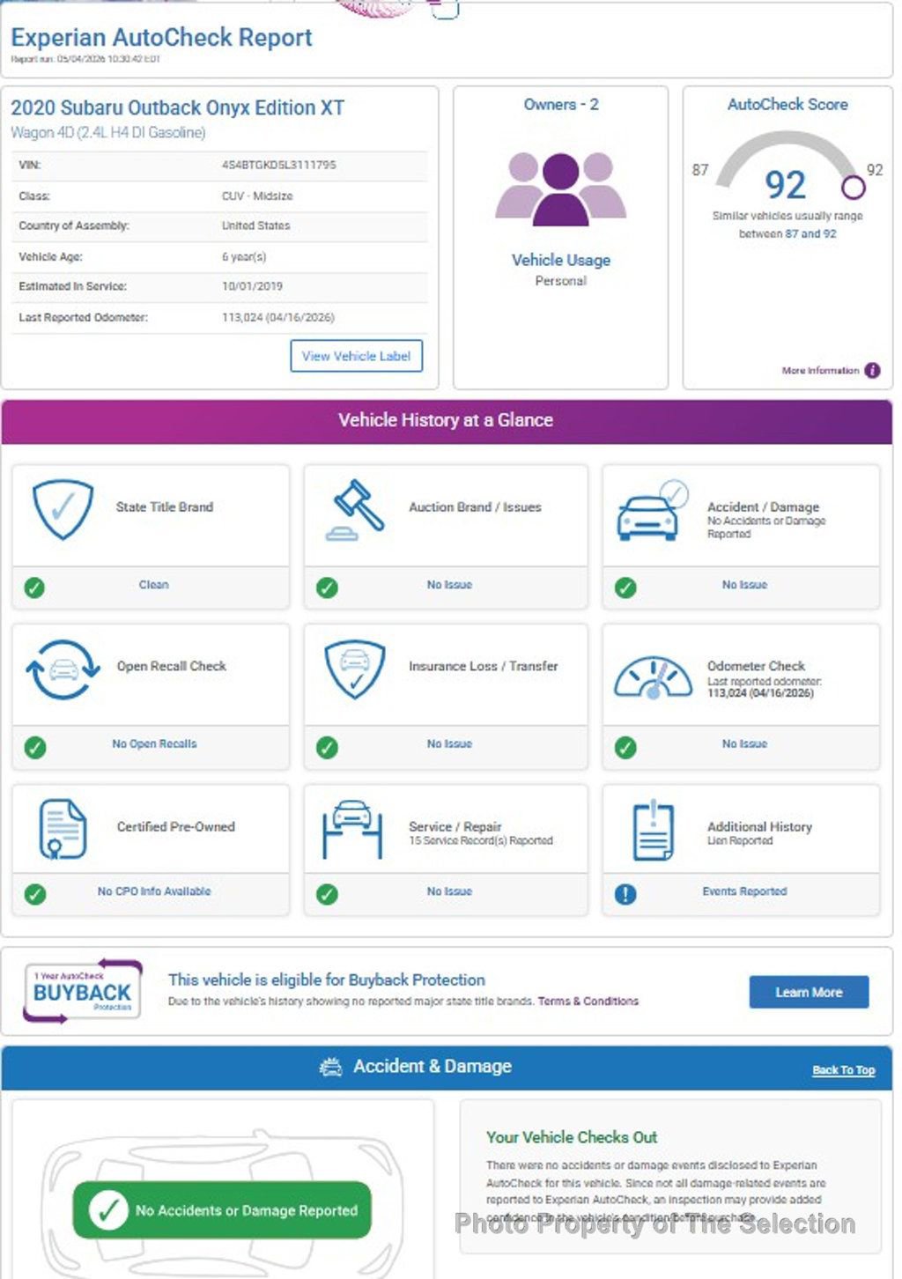
Task: Open the Terms & Conditions link
Action: pos(588,1002)
